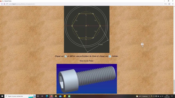Screen dimensions: 175x98
Task: Open the Windows Start menu
Action: pos(2,96)
